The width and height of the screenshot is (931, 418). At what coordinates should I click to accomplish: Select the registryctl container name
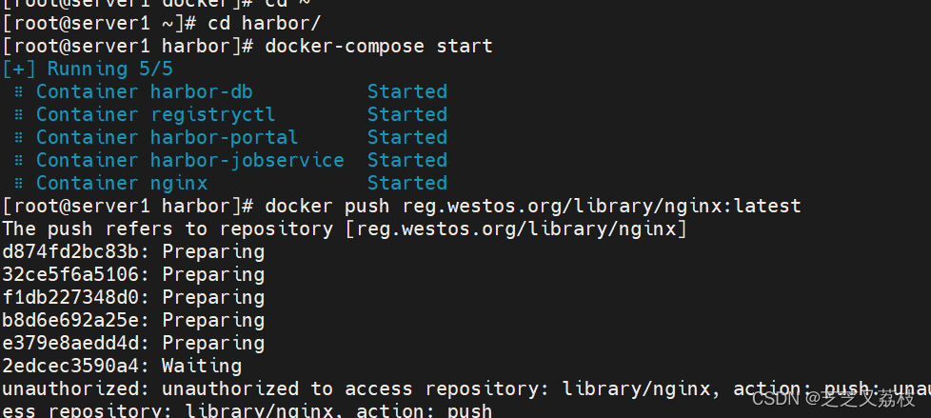pyautogui.click(x=212, y=115)
